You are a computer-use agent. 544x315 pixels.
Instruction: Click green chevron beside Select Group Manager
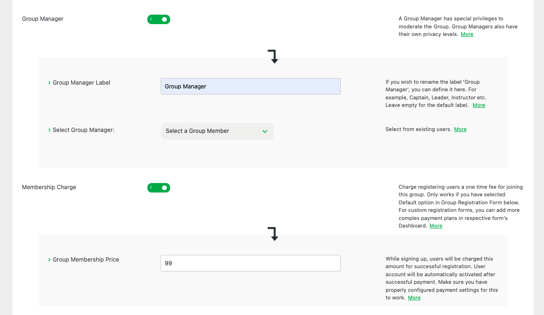pyautogui.click(x=49, y=130)
